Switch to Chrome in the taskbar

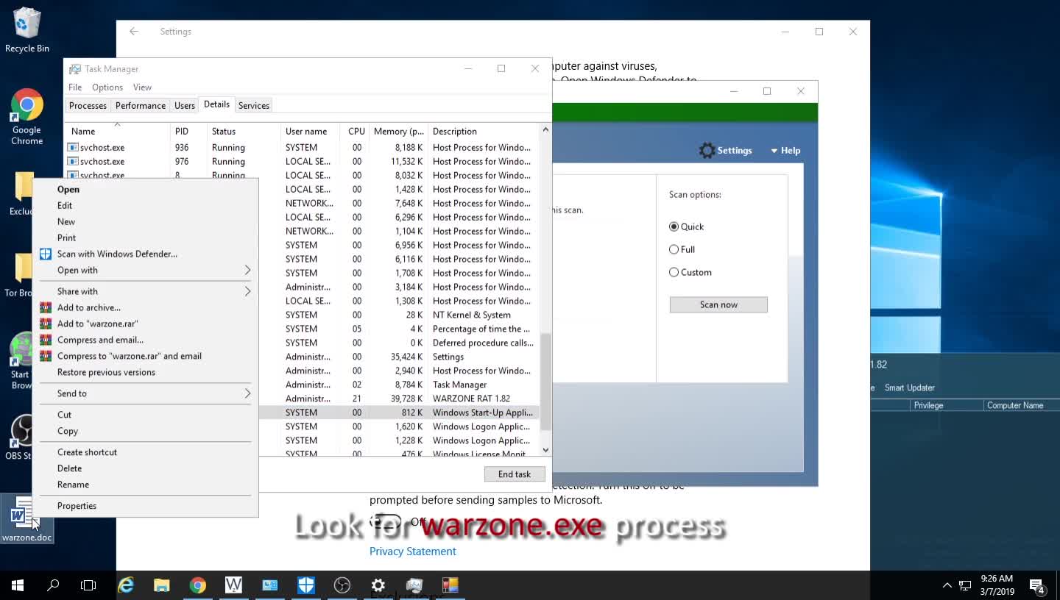(197, 585)
